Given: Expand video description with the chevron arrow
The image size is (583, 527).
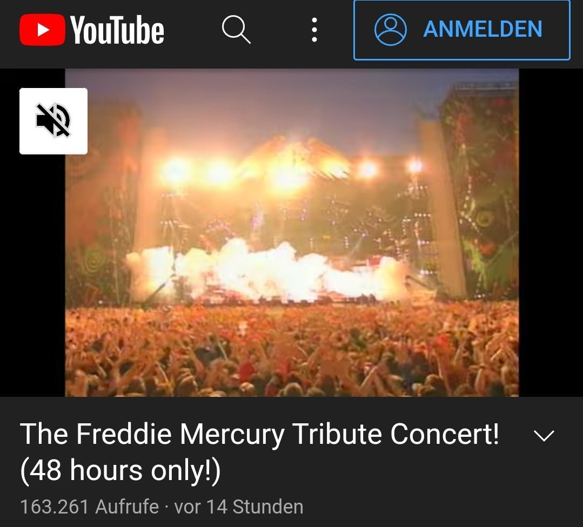Looking at the screenshot, I should [x=544, y=436].
